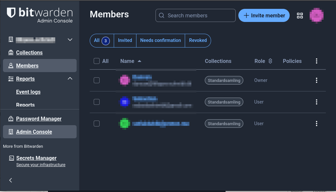Sort members by the Role column
The image size is (336, 192).
tap(263, 61)
